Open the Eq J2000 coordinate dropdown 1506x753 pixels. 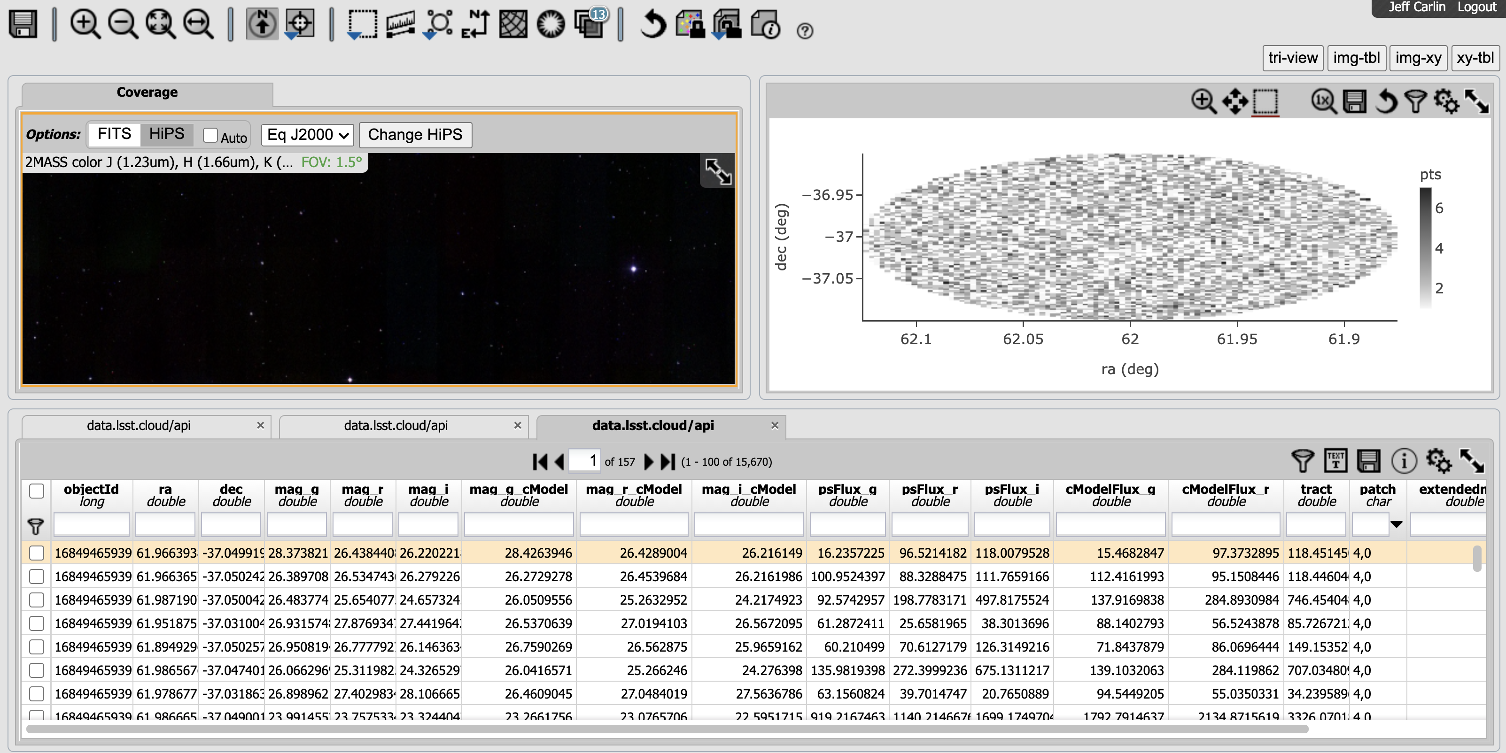308,135
